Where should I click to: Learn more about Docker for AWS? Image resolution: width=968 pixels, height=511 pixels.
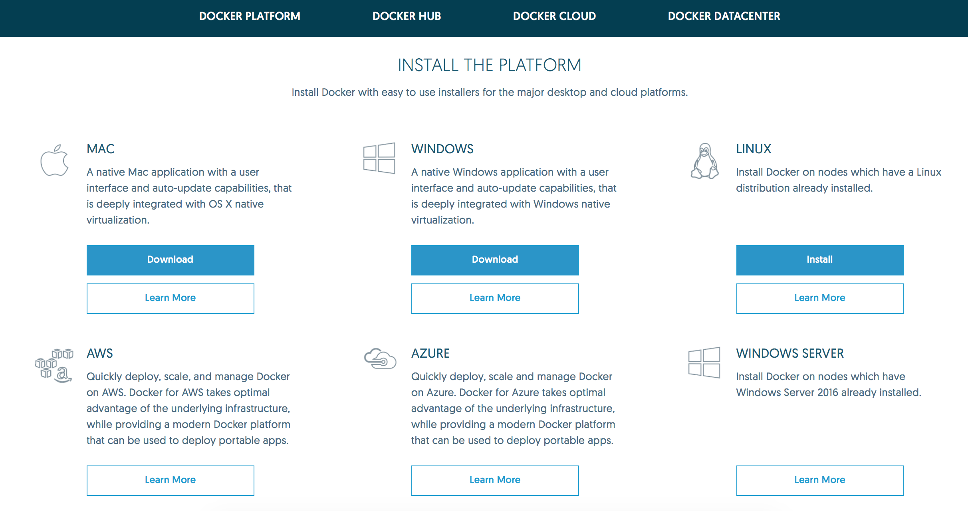click(171, 480)
